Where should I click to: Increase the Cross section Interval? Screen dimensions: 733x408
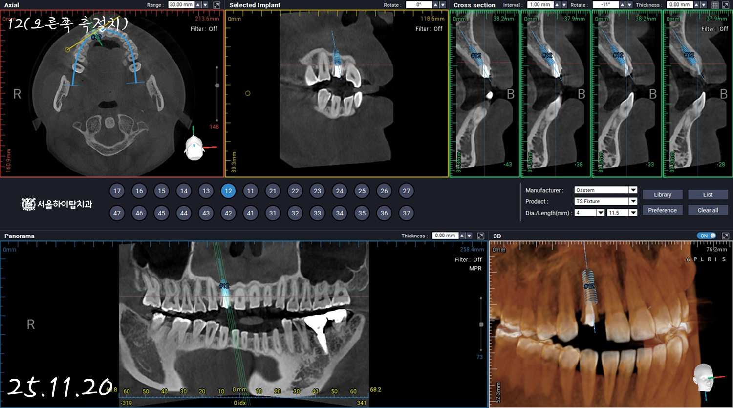tap(557, 5)
